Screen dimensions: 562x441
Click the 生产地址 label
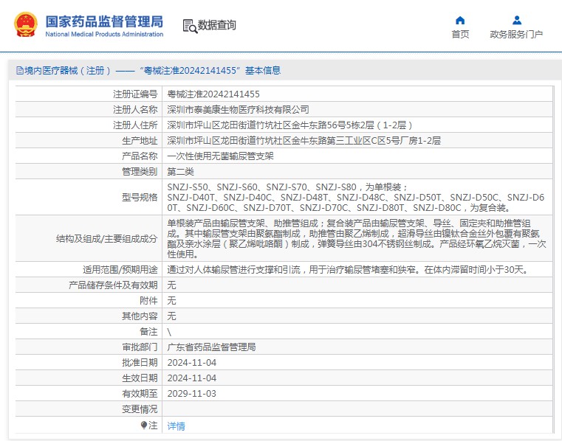tap(140, 141)
